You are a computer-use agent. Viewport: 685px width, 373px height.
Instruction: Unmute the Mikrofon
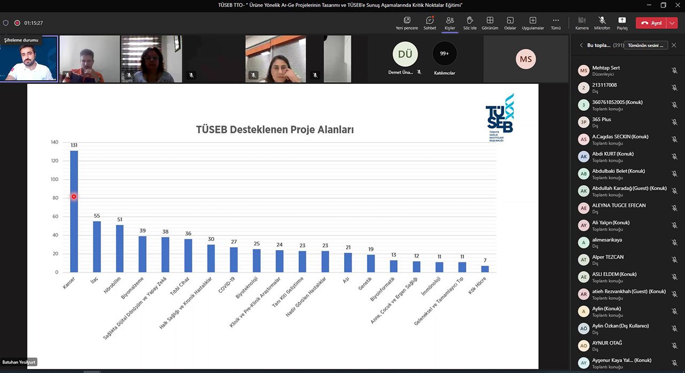[602, 23]
